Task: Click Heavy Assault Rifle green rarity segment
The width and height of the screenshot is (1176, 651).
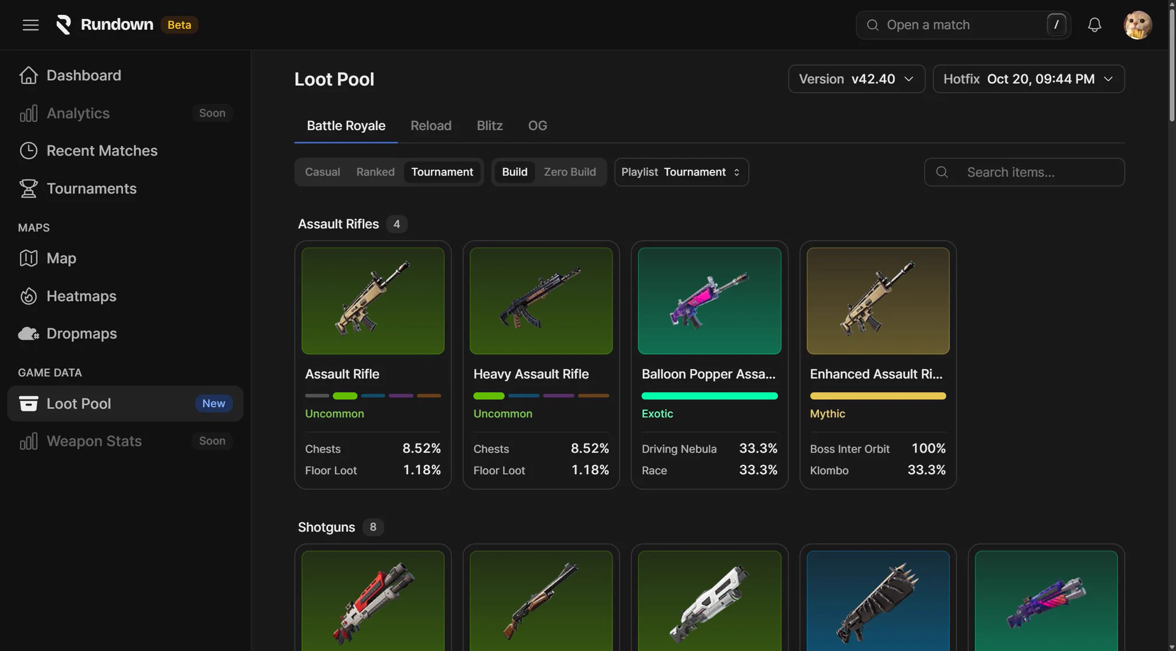Action: (x=489, y=396)
